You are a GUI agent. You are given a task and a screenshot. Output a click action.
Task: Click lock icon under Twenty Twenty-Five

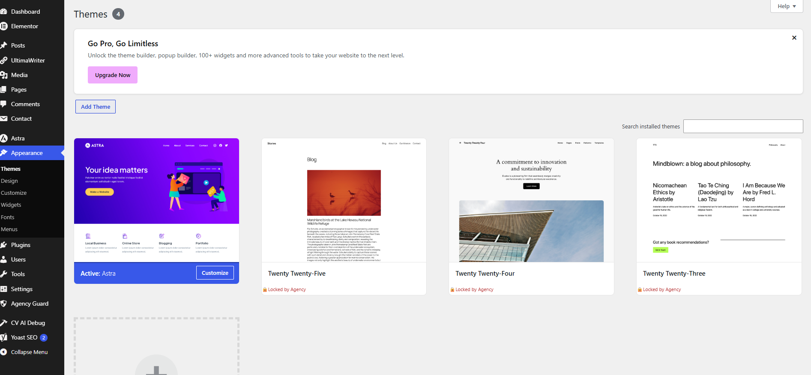pos(265,289)
